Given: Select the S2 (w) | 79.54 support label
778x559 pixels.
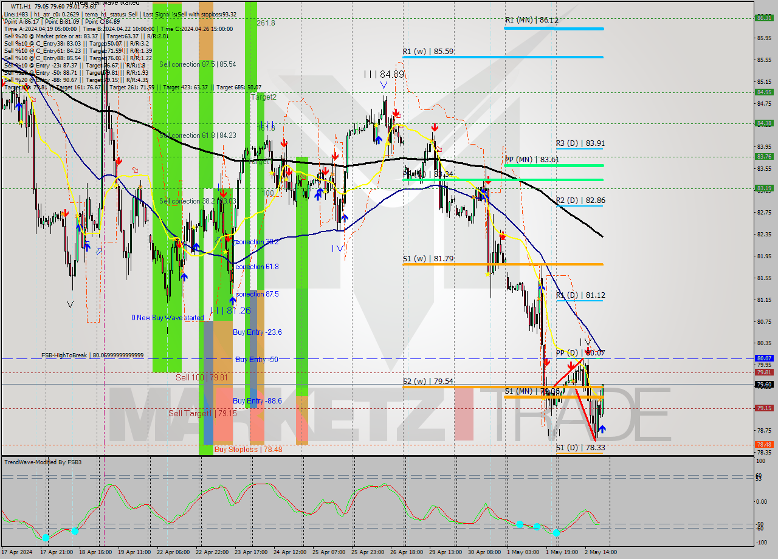Looking at the screenshot, I should coord(428,382).
